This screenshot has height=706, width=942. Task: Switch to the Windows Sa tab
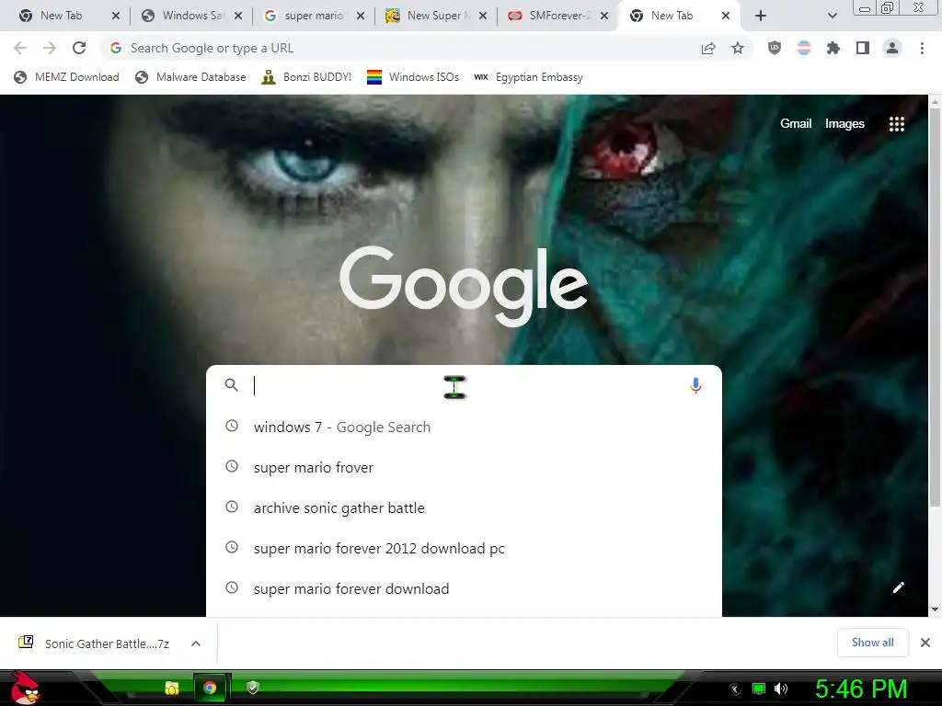click(192, 16)
